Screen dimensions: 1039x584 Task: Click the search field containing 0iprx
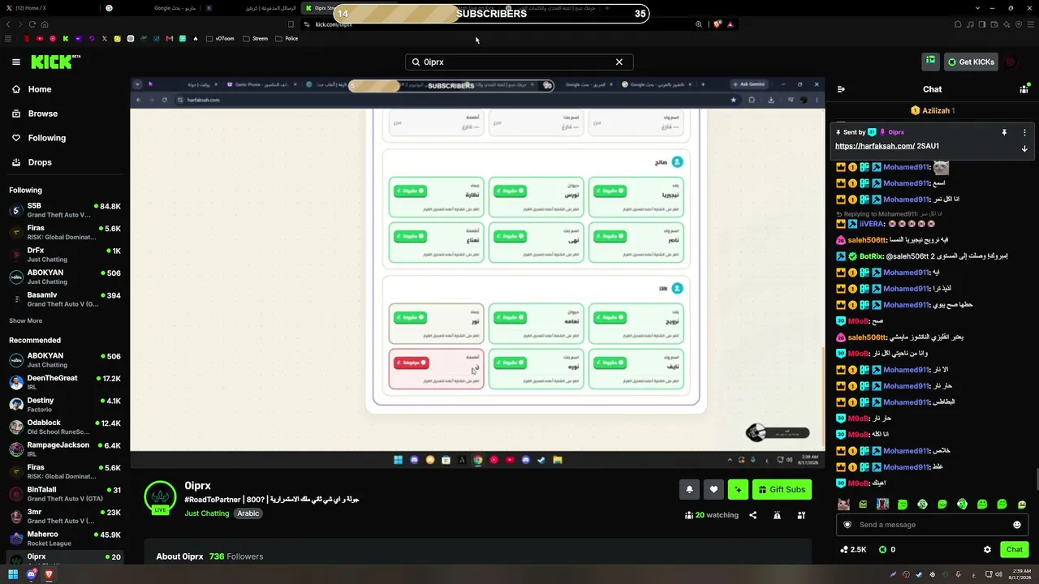tap(519, 62)
